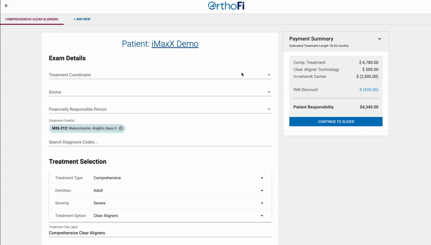The height and width of the screenshot is (245, 431).
Task: Collapse the Payment Summary chevron
Action: (379, 39)
